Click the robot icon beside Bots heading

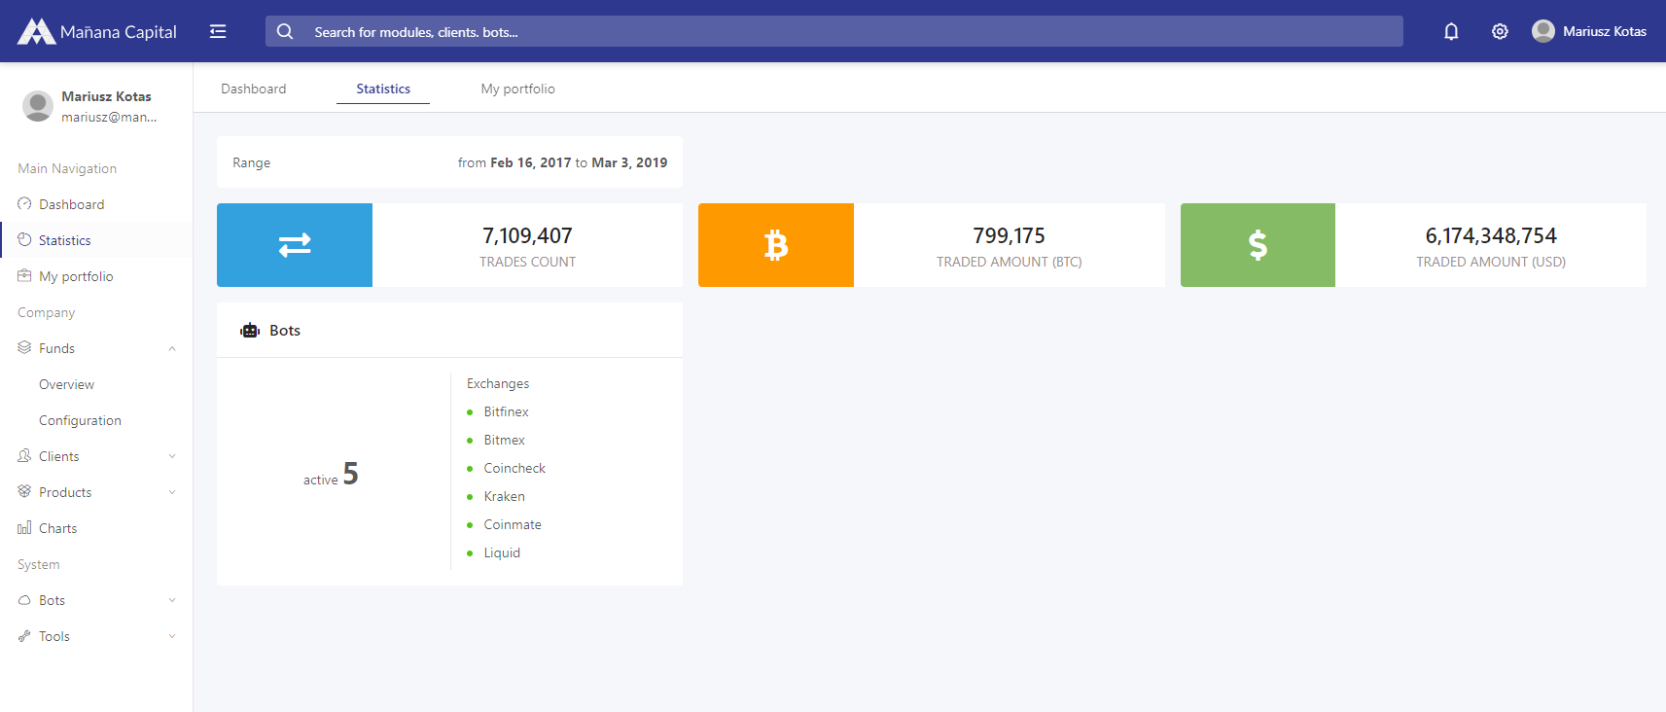250,331
